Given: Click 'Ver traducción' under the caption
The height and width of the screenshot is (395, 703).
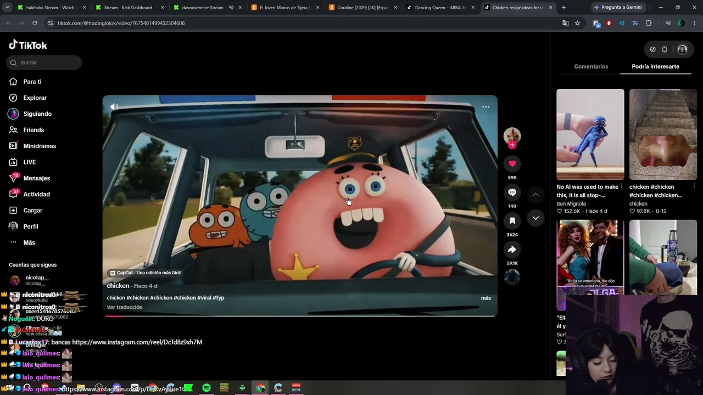Looking at the screenshot, I should (125, 307).
